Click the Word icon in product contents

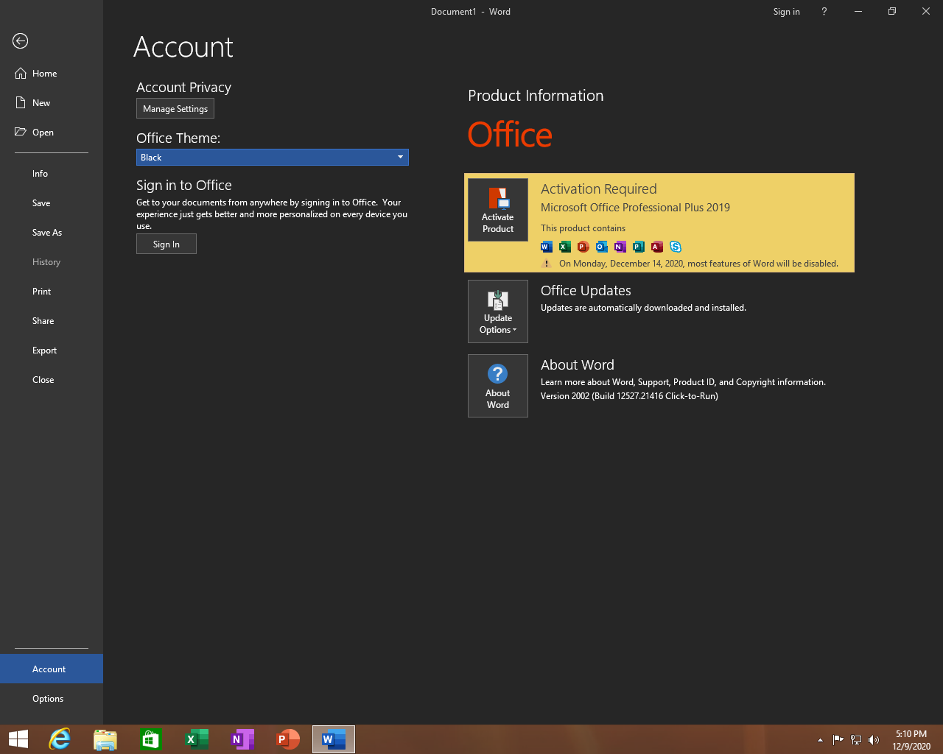547,247
